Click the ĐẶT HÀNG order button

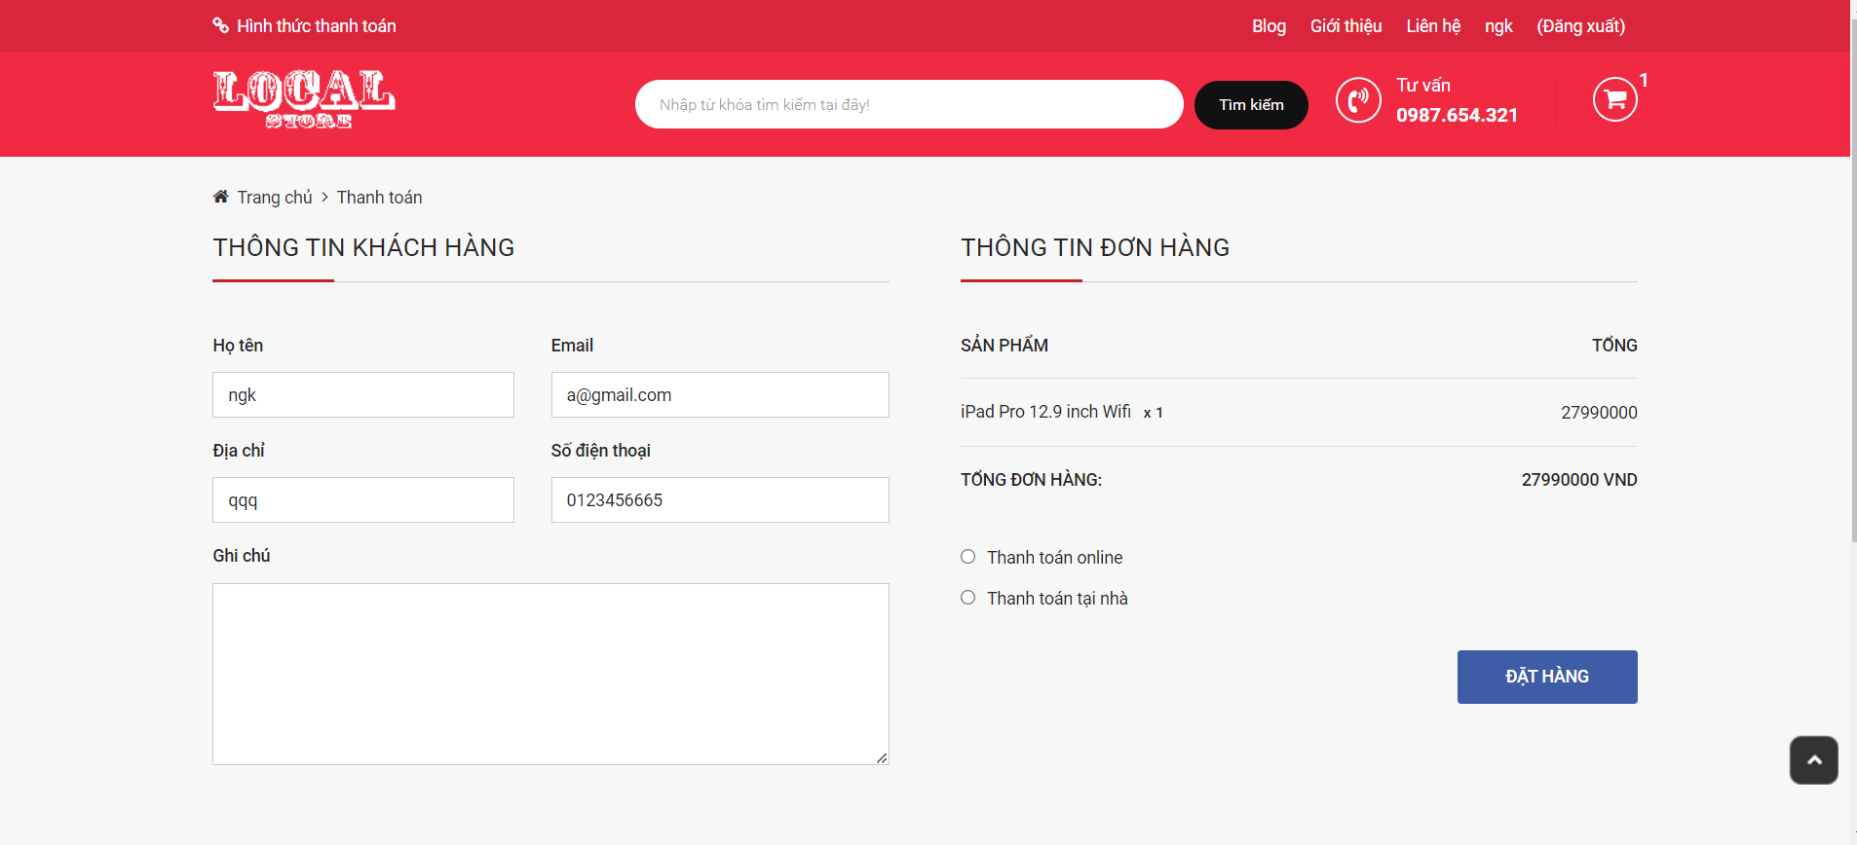tap(1547, 677)
